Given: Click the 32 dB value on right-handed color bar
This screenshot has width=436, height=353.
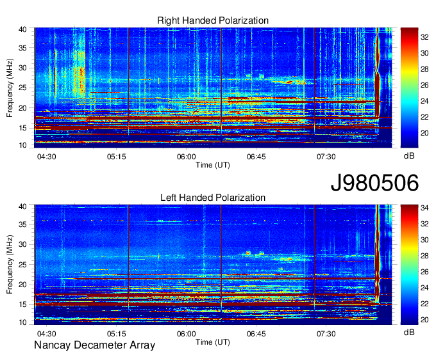Looking at the screenshot, I should pyautogui.click(x=424, y=37).
